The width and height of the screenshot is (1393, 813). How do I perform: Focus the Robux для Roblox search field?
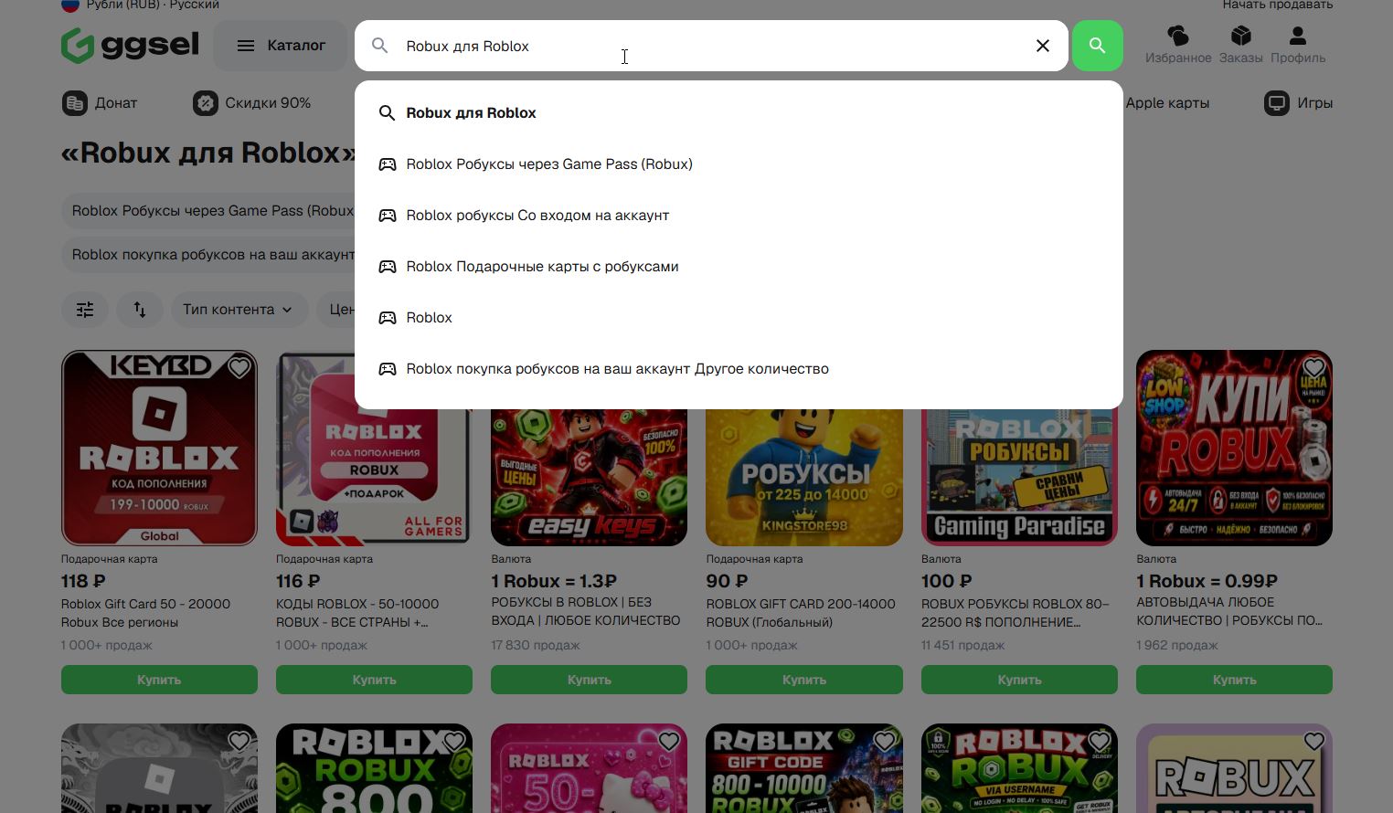(711, 46)
